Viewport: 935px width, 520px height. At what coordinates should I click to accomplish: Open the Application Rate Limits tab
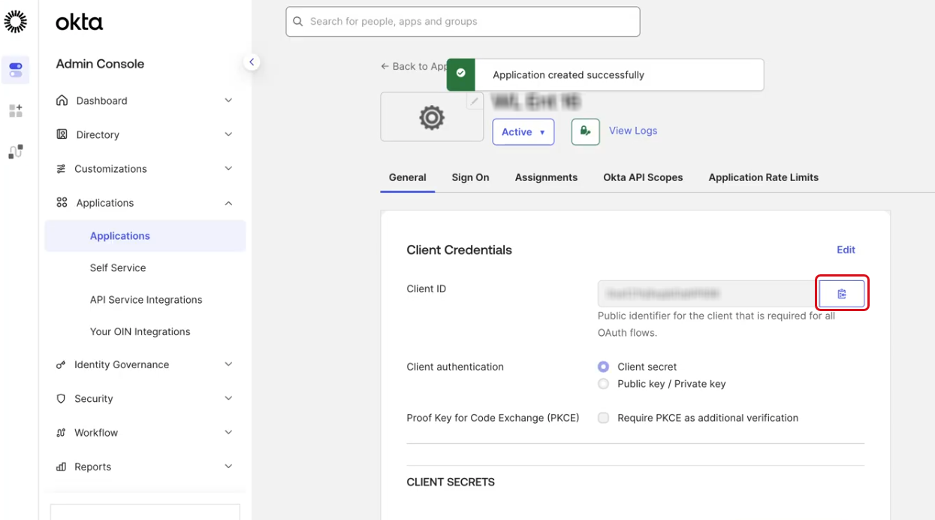pyautogui.click(x=763, y=177)
